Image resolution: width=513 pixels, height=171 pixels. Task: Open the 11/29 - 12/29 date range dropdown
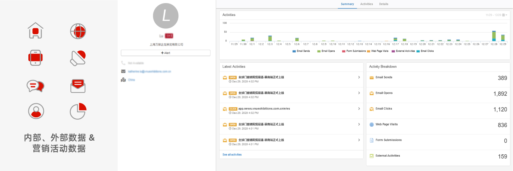(x=496, y=15)
